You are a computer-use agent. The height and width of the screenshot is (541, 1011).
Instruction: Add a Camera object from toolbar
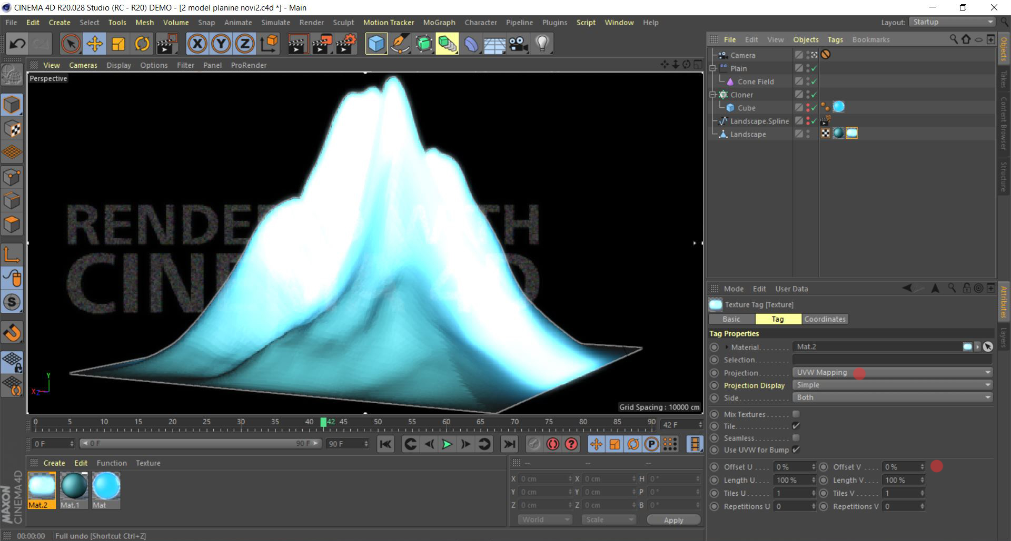pos(518,44)
